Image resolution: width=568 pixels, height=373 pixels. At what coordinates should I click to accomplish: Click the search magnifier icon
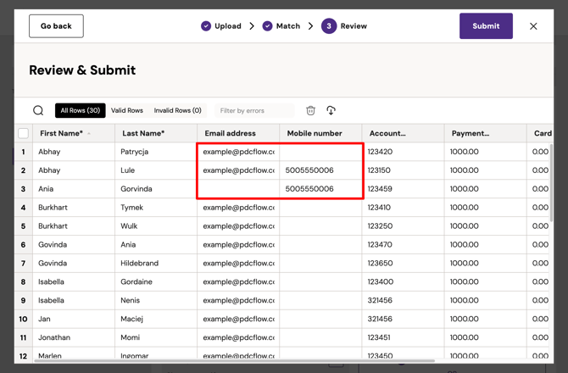(38, 110)
